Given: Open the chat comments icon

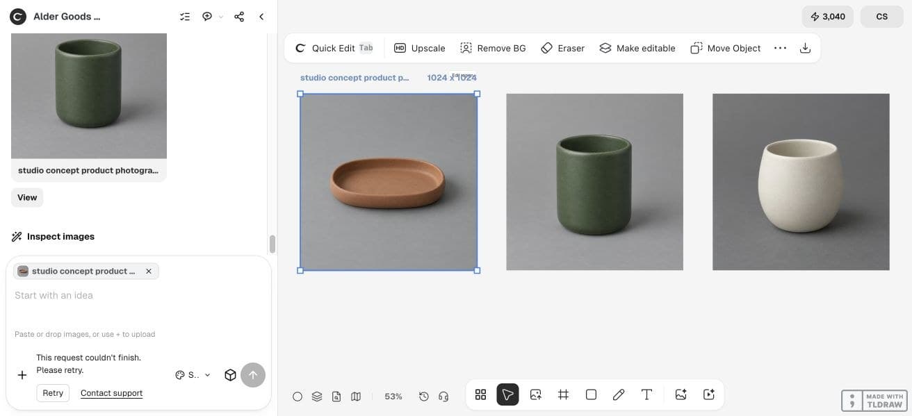Looking at the screenshot, I should [x=207, y=17].
